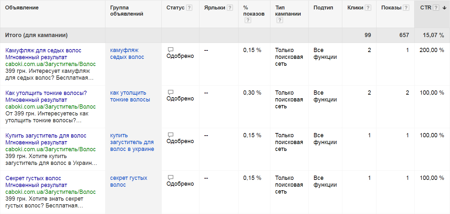Sort by Объявление column header
The height and width of the screenshot is (214, 450).
[22, 7]
